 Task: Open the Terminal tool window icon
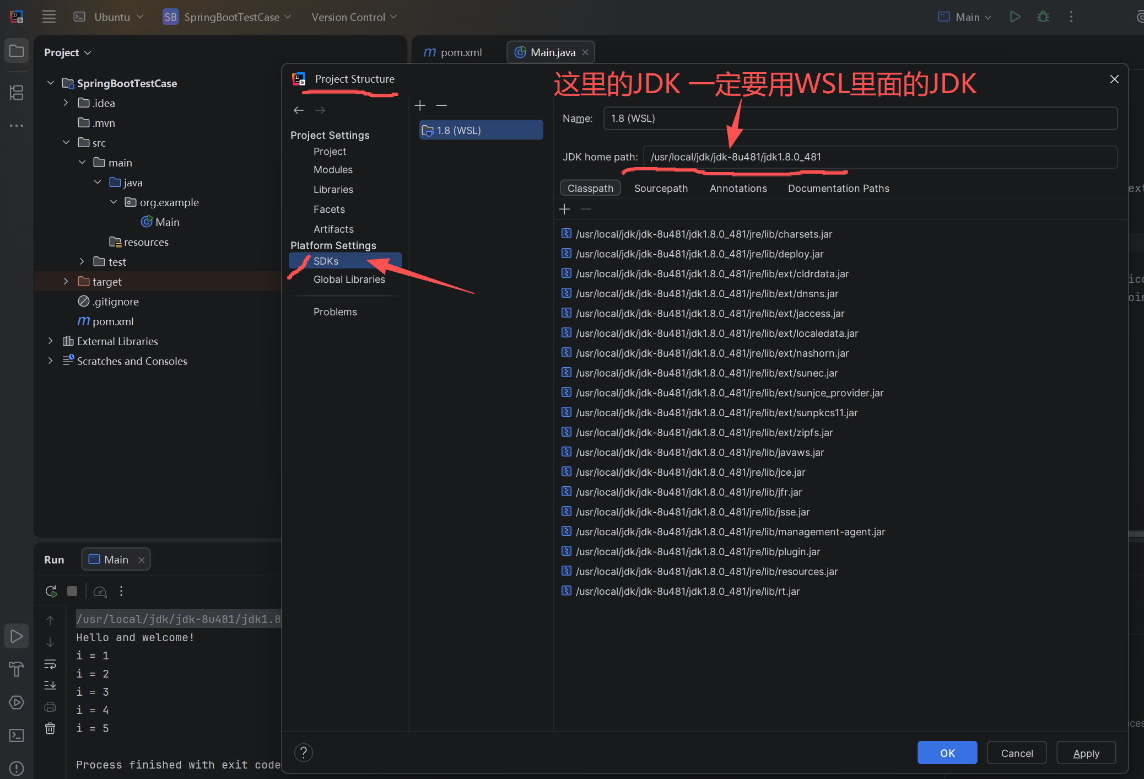(x=17, y=735)
